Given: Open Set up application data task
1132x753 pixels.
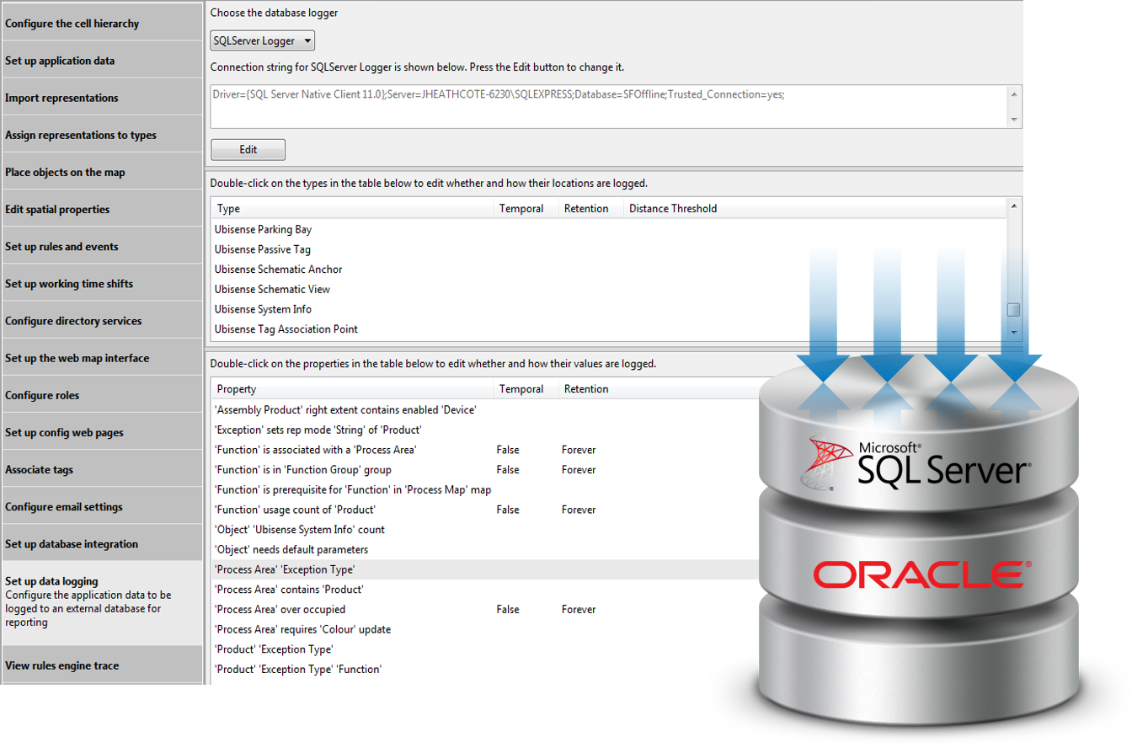Looking at the screenshot, I should 102,61.
